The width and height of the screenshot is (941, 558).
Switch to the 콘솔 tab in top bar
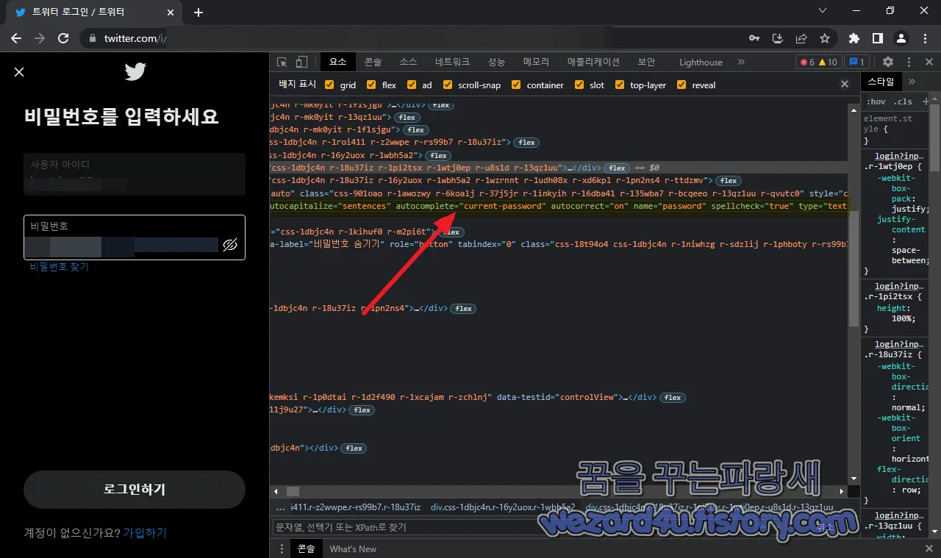(373, 62)
